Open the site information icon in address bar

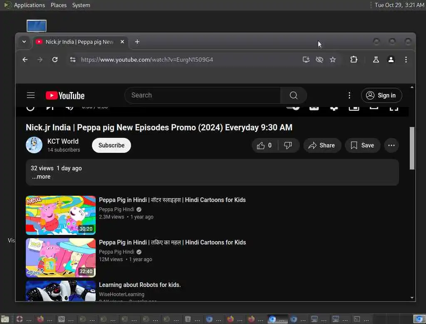pyautogui.click(x=73, y=60)
